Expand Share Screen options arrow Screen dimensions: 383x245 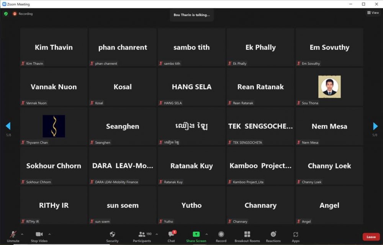206,234
